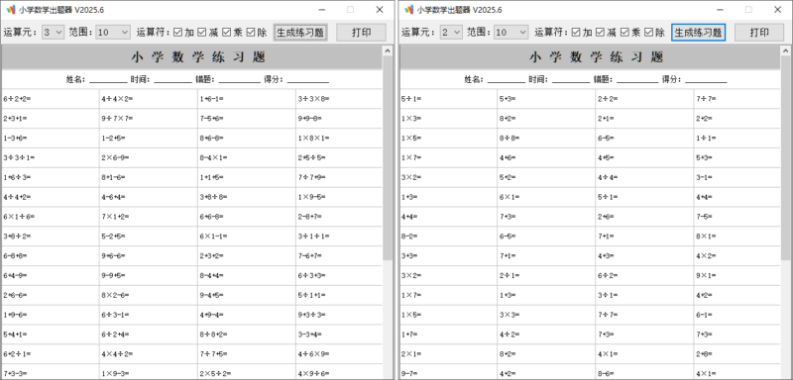Click the vertical scrollbar thumb in left window

click(x=388, y=157)
